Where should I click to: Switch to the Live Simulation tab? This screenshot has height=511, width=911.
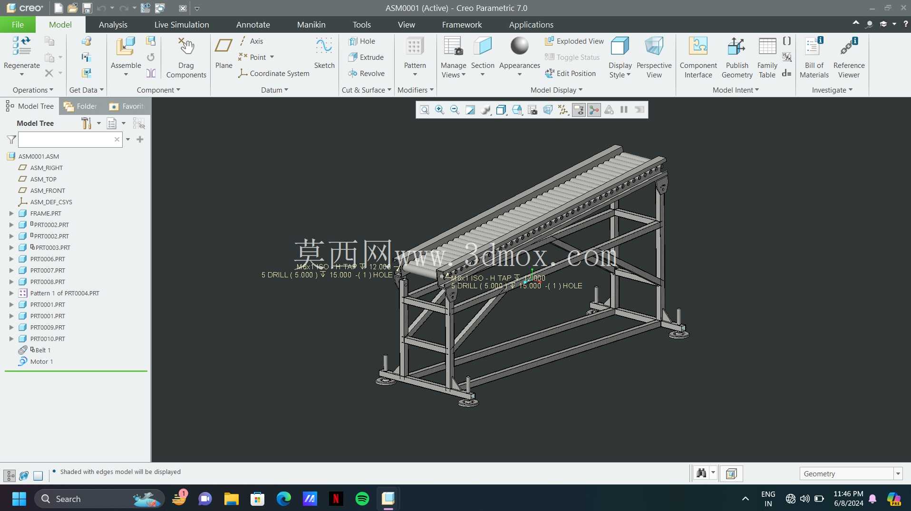click(x=182, y=25)
